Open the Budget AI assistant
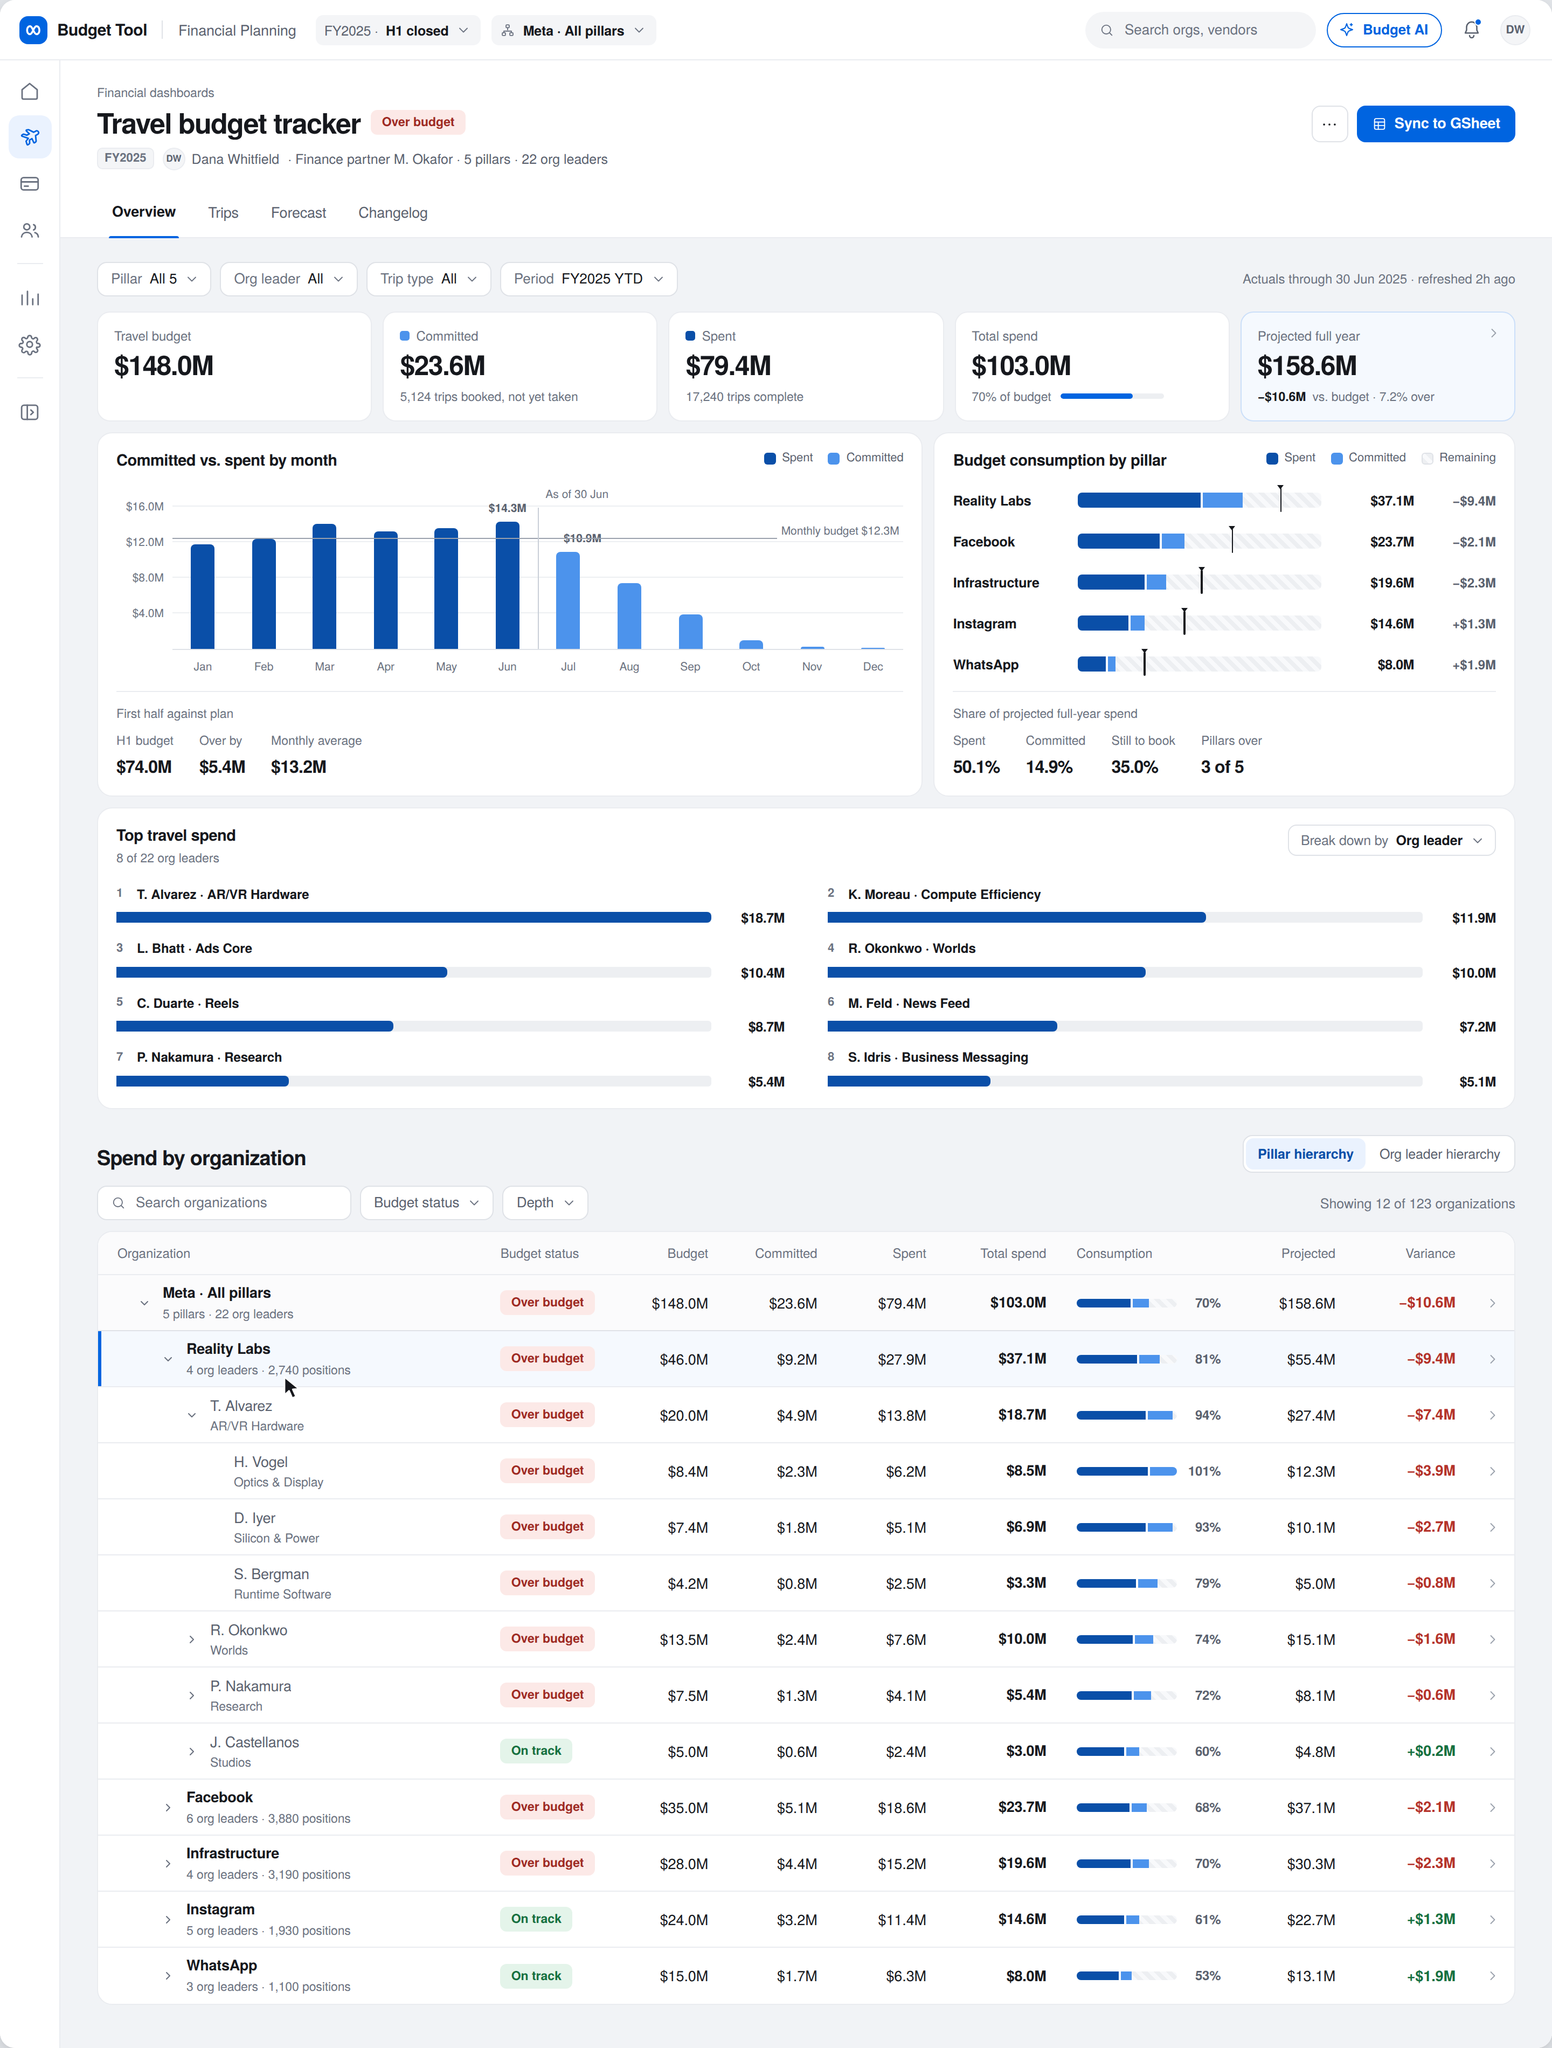Screen dimensions: 1552x2048 (1383, 30)
